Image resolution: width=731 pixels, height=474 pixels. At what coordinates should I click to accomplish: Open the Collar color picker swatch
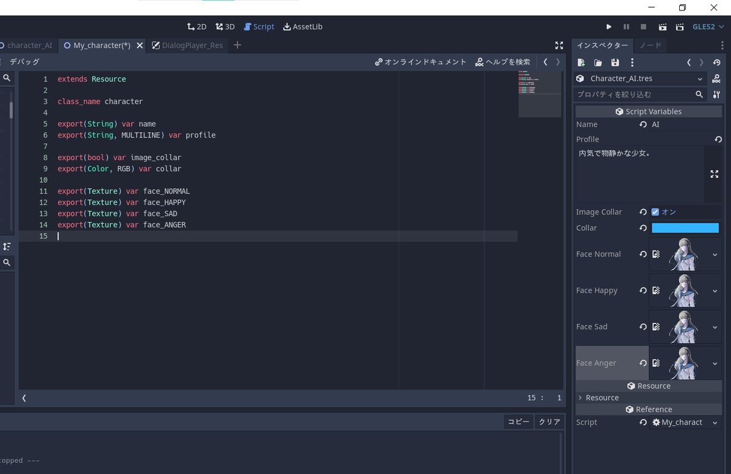tap(685, 228)
